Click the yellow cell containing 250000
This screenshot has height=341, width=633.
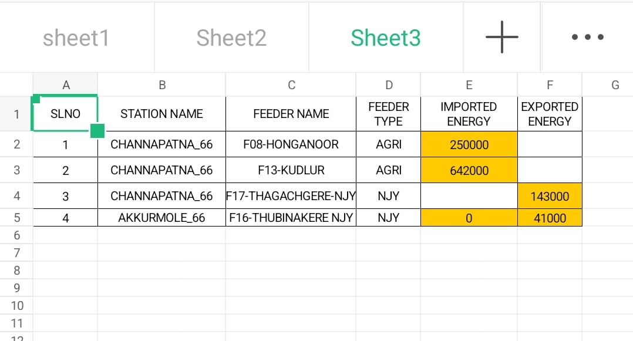[x=469, y=144]
